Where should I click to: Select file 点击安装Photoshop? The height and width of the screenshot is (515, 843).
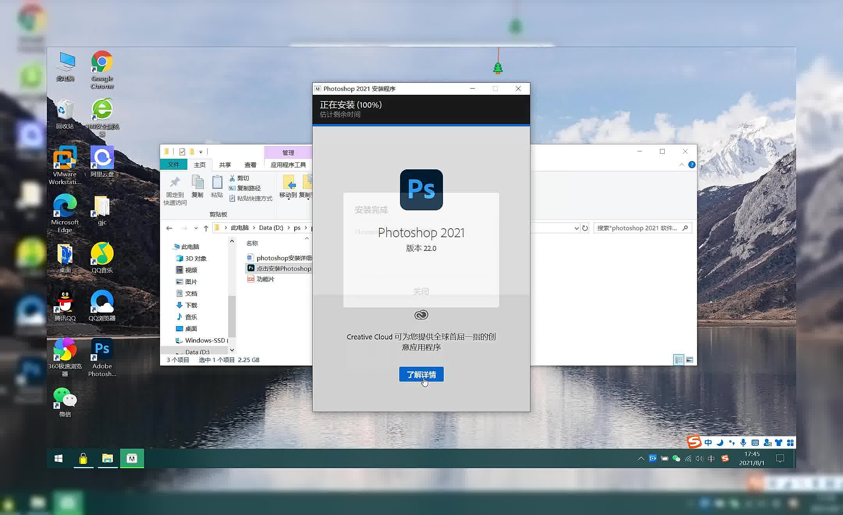(279, 268)
